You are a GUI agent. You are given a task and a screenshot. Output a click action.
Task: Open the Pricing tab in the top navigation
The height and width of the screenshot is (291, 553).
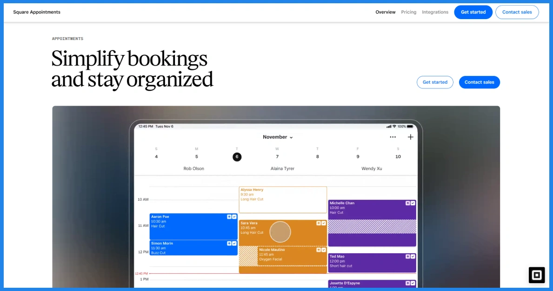pos(409,12)
